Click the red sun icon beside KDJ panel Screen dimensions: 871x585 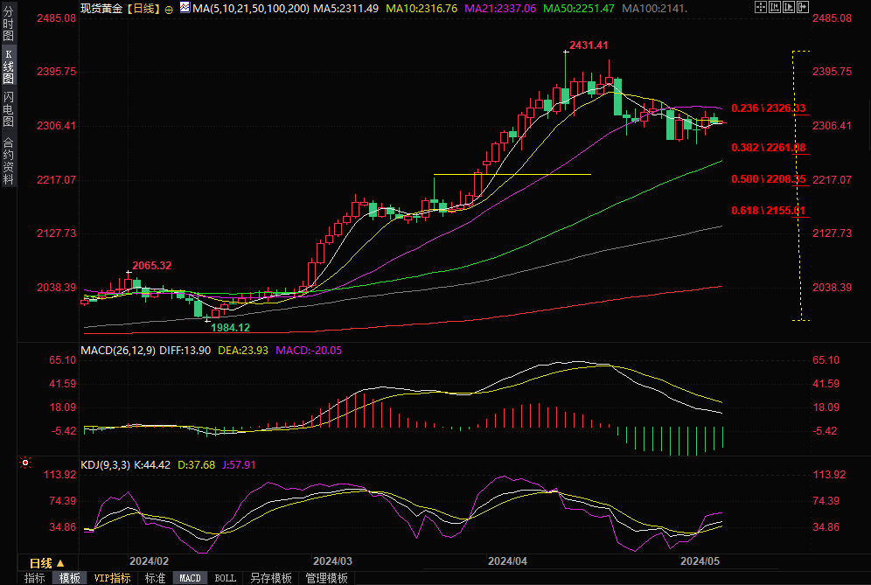coord(25,463)
